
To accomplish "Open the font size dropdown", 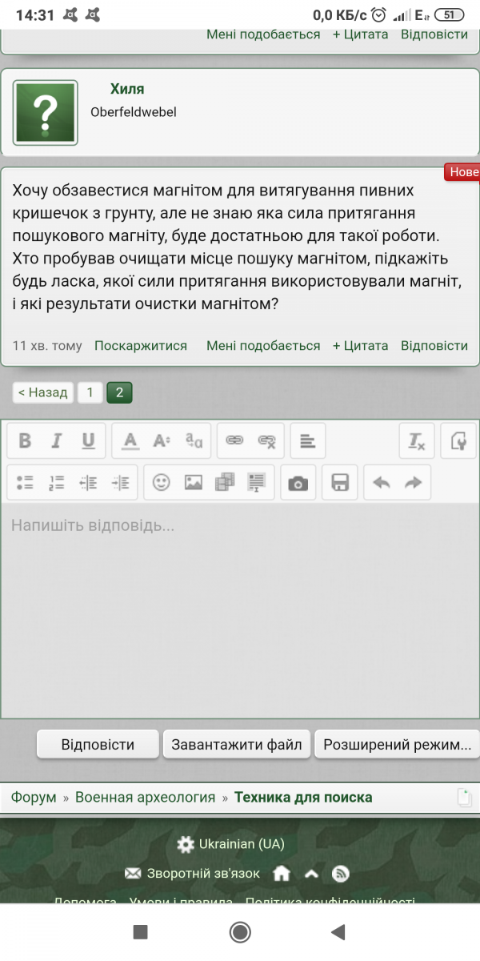I will [x=162, y=441].
